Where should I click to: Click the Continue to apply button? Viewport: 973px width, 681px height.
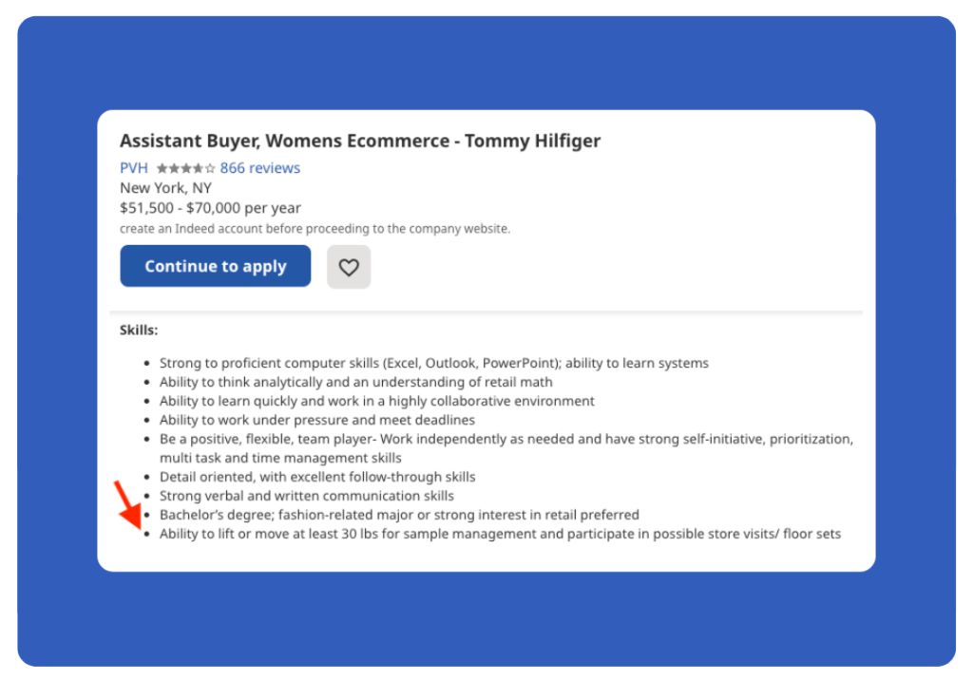(216, 266)
